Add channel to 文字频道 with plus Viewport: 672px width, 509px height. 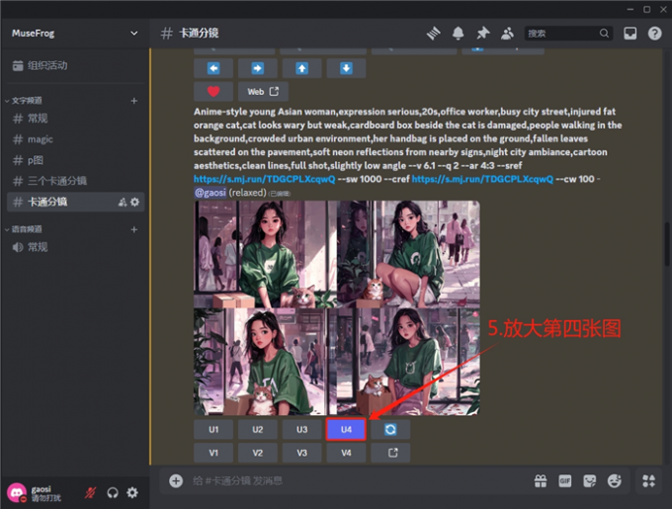[x=134, y=101]
